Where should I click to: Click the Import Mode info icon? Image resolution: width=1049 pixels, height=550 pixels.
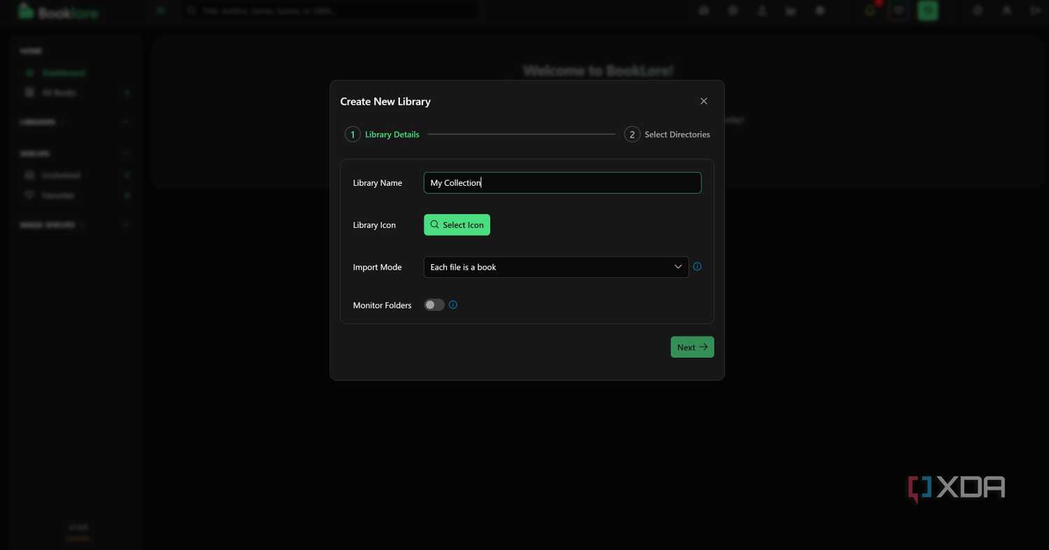[697, 266]
